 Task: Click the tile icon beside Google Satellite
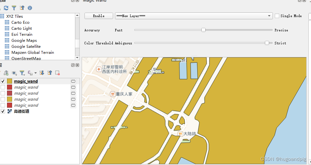[x=7, y=46]
